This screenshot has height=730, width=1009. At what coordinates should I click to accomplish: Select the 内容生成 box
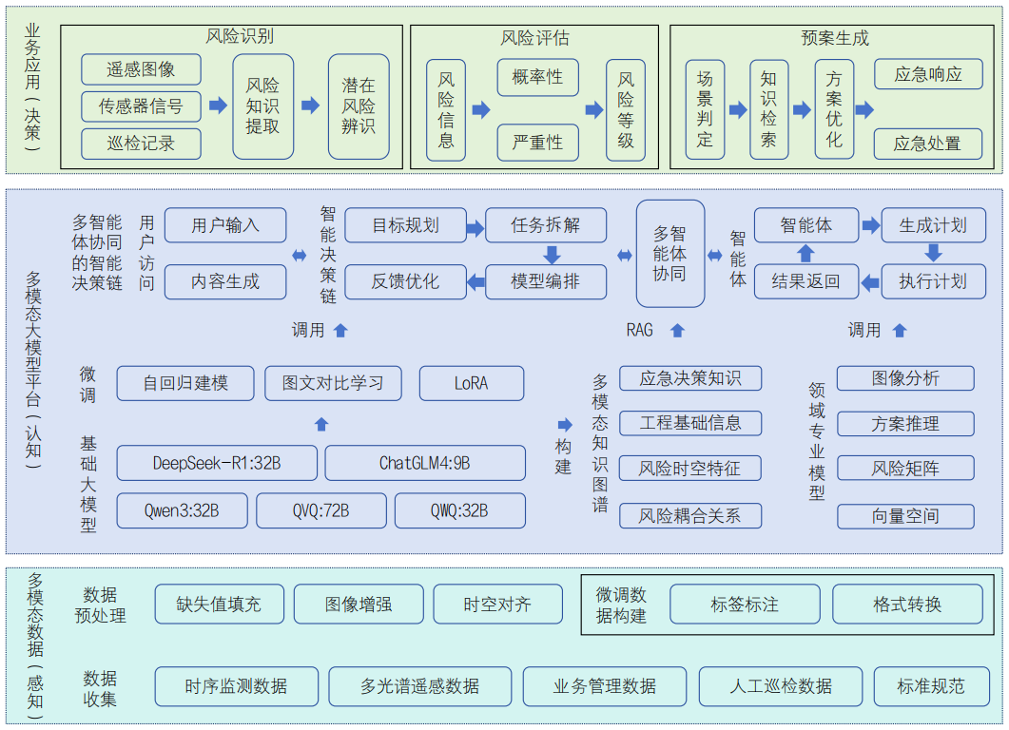point(225,281)
